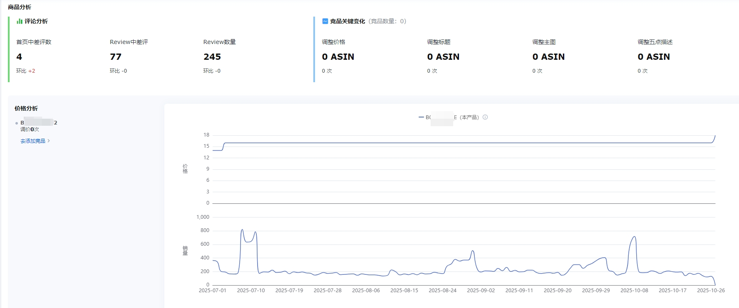Click the Review数量 value 245
Viewport: 739px width, 308px height.
coord(212,57)
